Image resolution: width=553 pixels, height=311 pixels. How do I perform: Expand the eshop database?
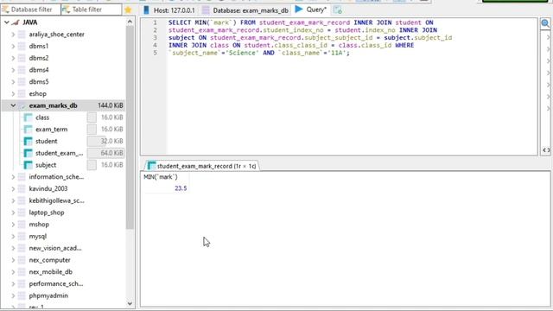pyautogui.click(x=13, y=94)
